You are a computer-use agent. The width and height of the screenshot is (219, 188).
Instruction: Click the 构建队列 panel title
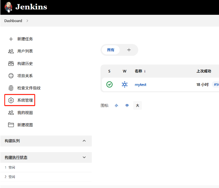click(x=12, y=141)
